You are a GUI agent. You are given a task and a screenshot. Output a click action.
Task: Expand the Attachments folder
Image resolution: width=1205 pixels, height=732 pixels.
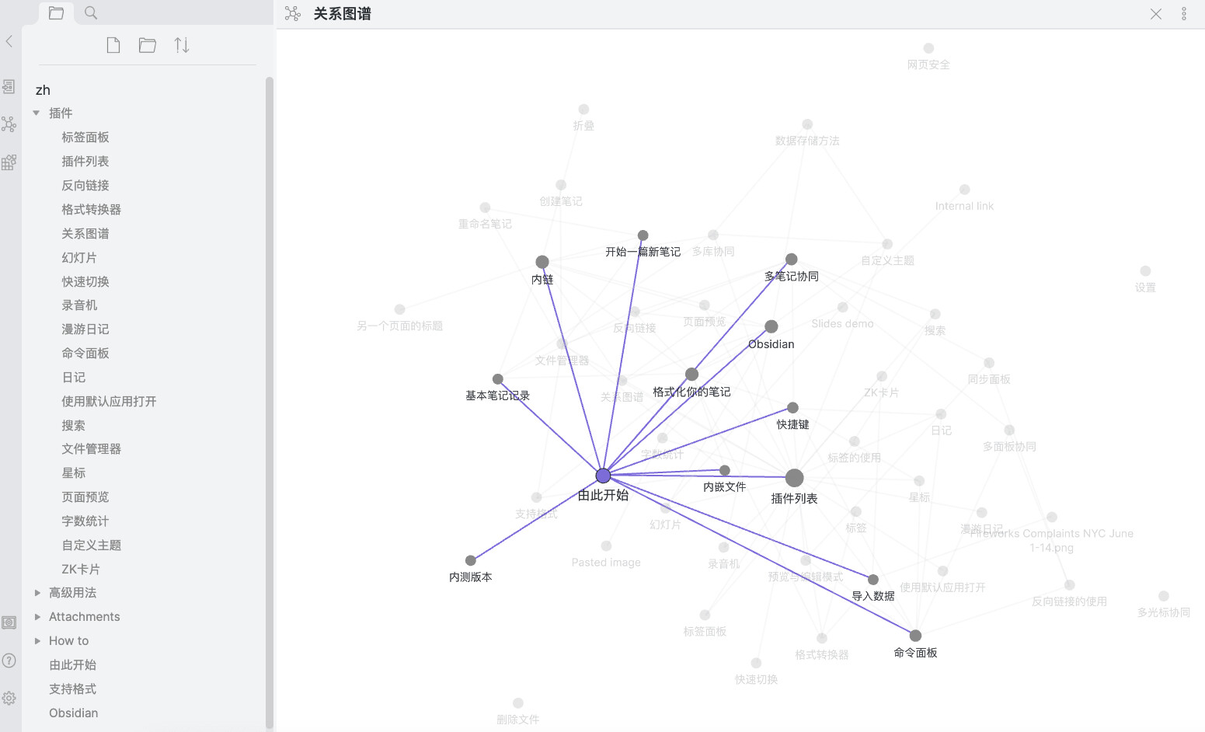pyautogui.click(x=37, y=617)
